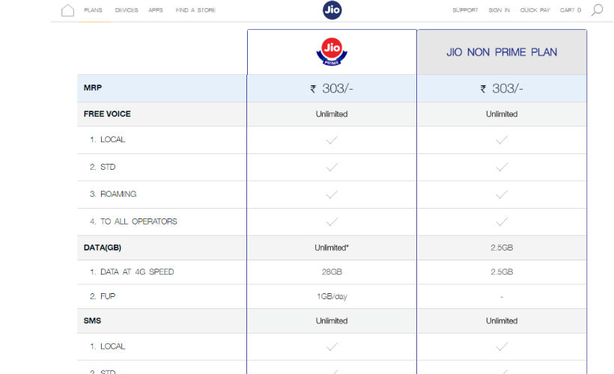Viewport: 614px width, 374px height.
Task: Click '4. TO ALL OPERATORS' label
Action: 133,221
